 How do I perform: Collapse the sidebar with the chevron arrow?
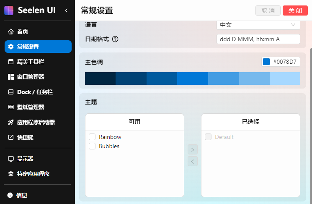click(x=66, y=10)
